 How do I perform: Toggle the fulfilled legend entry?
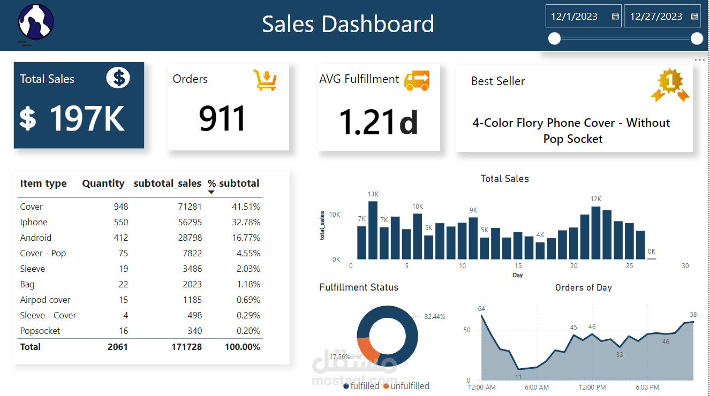(361, 386)
